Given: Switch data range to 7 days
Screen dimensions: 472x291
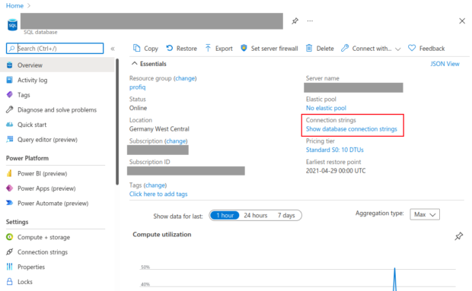Looking at the screenshot, I should (x=286, y=215).
